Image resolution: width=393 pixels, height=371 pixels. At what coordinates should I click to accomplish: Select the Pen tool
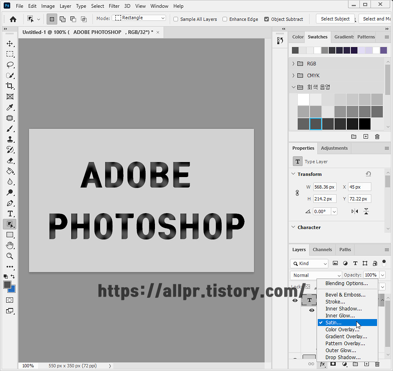pos(10,203)
